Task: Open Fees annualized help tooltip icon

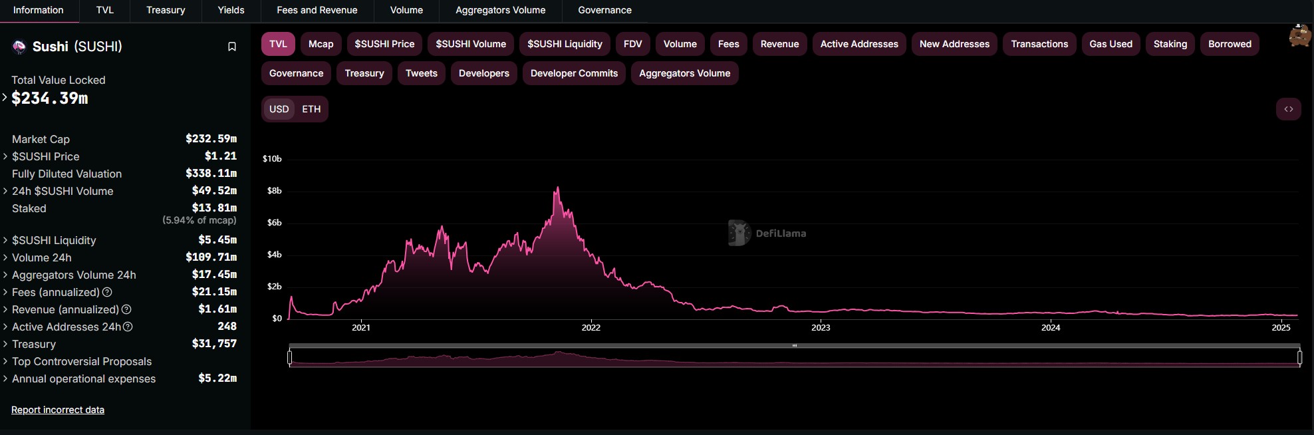Action: click(x=107, y=292)
